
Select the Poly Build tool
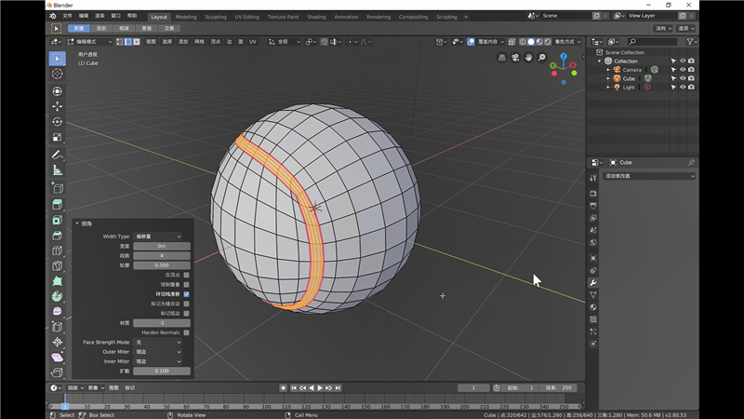tap(58, 281)
